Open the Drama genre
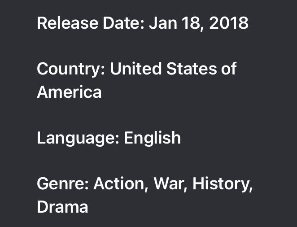Viewport: 297px width, 227px height. (x=62, y=207)
